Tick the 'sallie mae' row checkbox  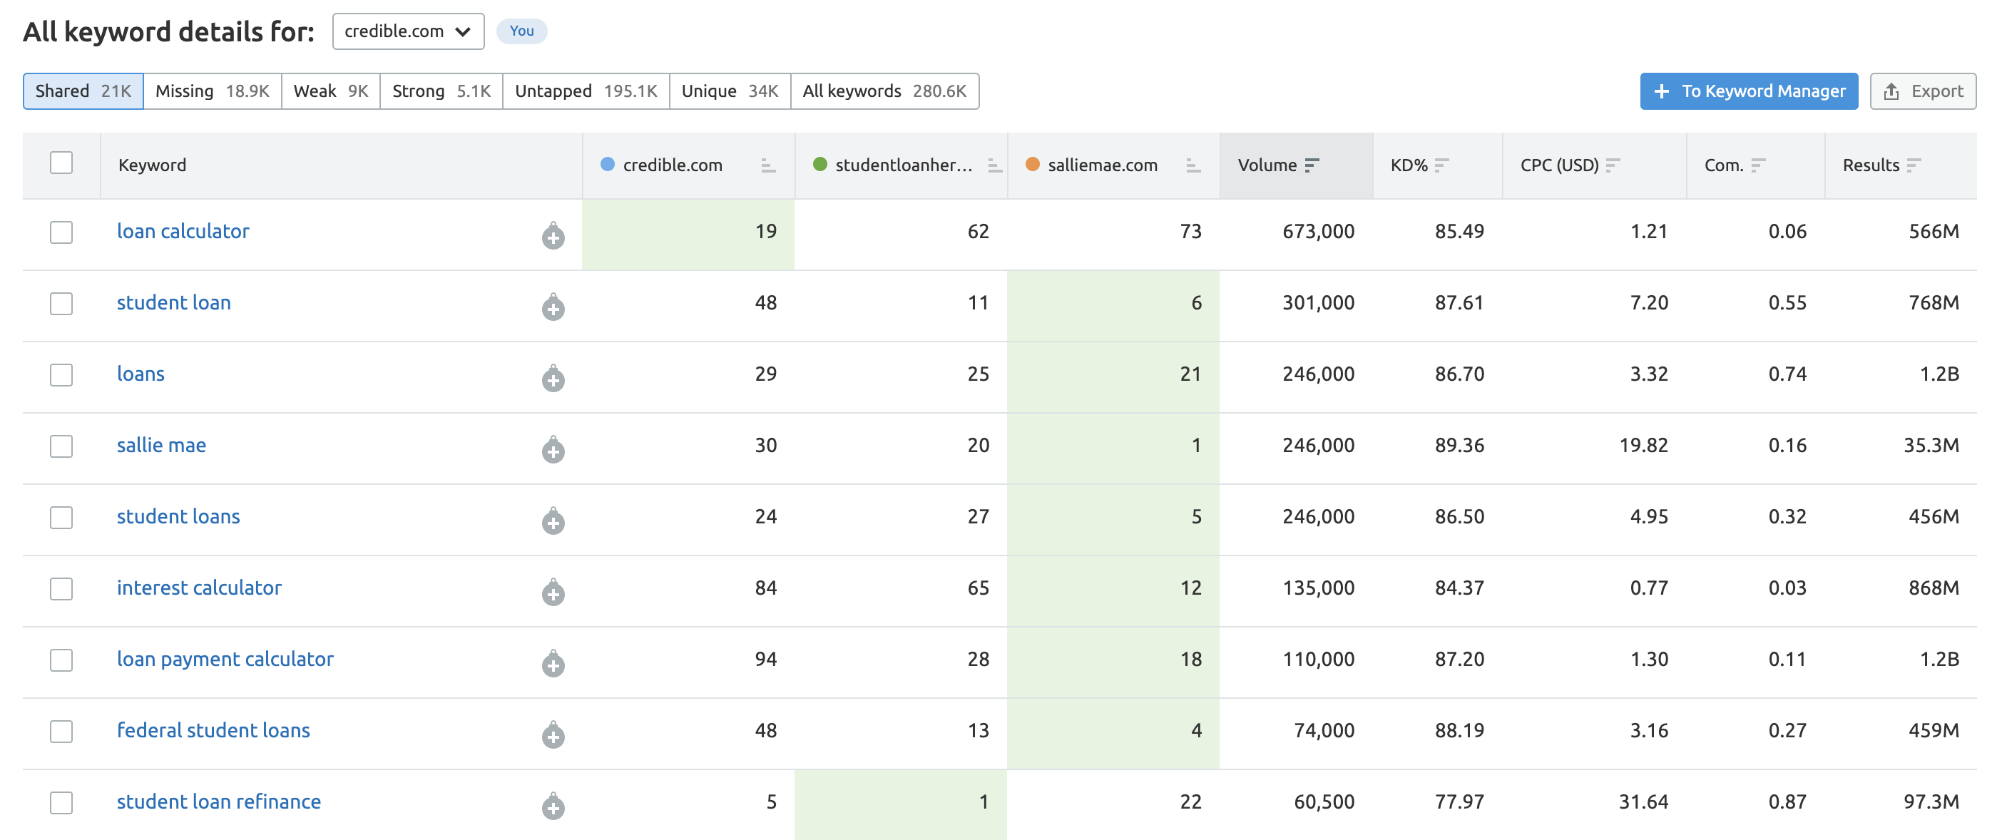pos(61,446)
